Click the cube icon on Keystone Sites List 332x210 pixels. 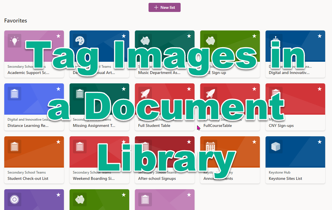[x=276, y=147]
